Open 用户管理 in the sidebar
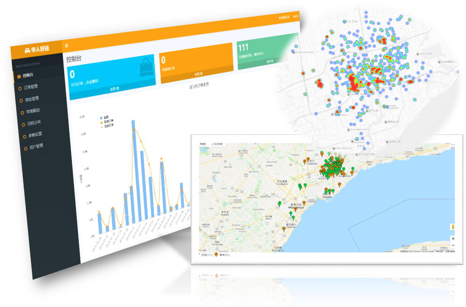Viewport: 466px width, 307px height. point(36,146)
